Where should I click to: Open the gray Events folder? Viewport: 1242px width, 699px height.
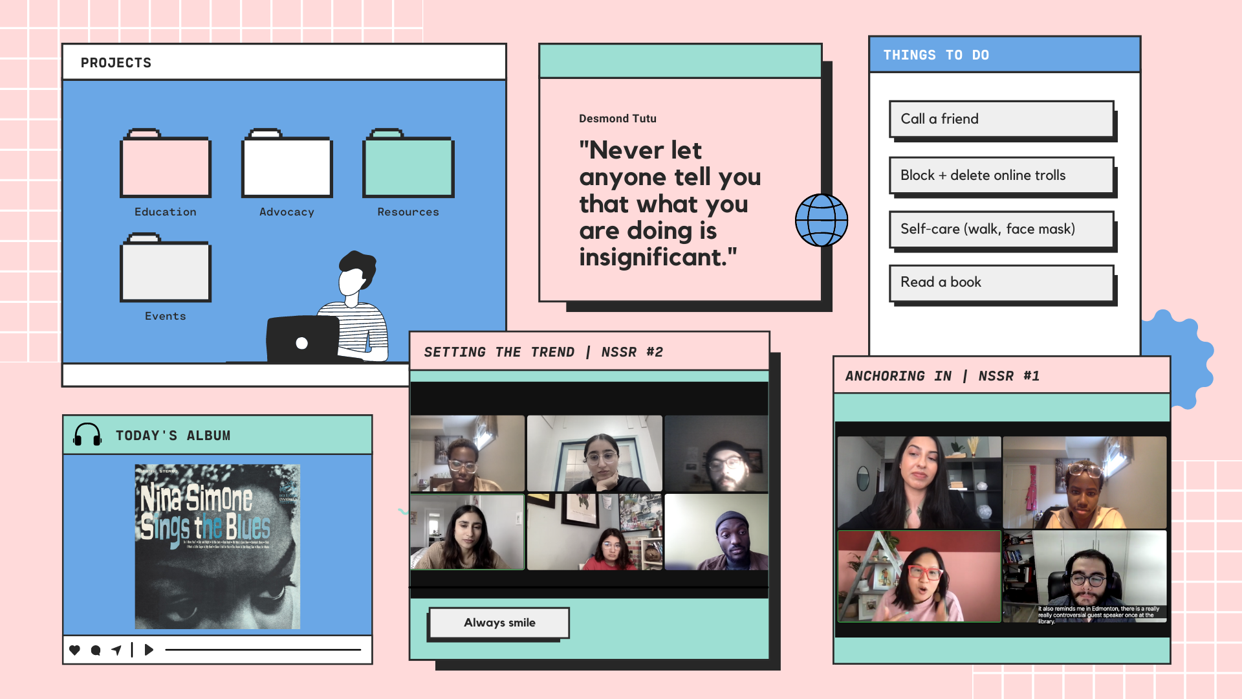(166, 270)
